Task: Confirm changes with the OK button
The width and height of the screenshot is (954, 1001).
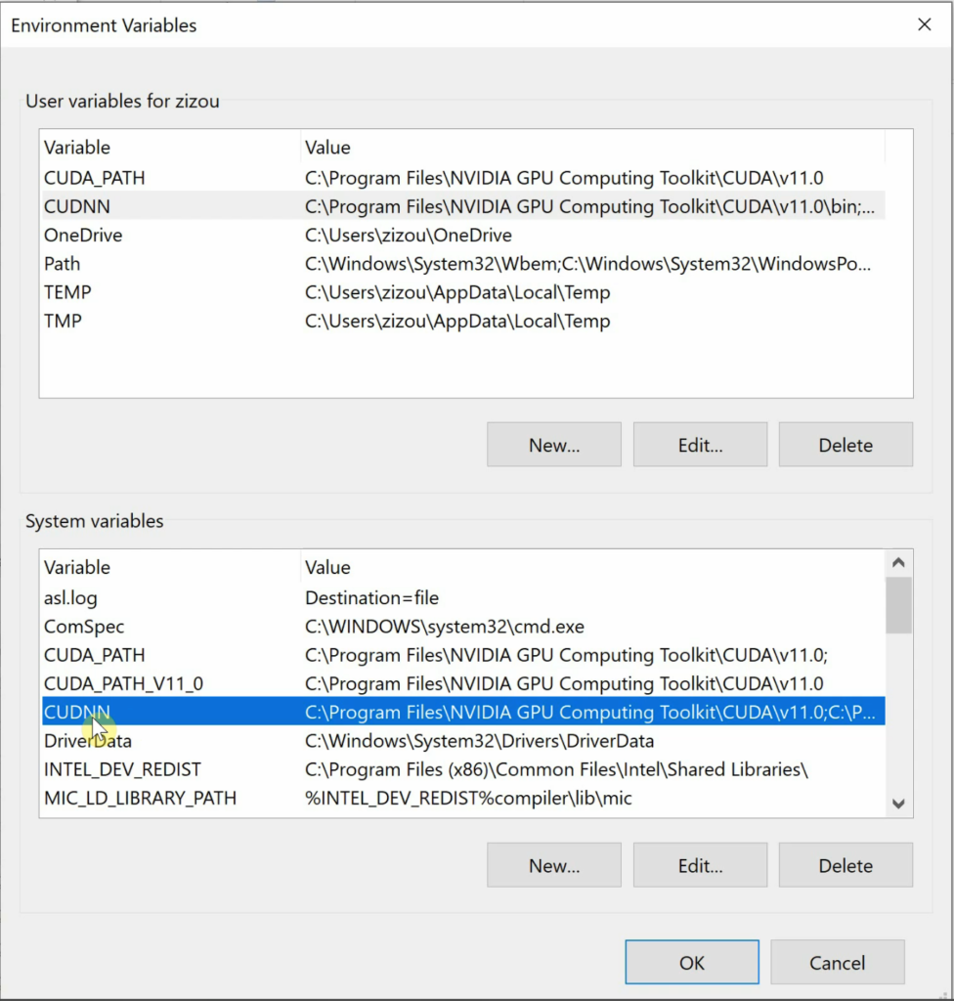Action: (691, 961)
